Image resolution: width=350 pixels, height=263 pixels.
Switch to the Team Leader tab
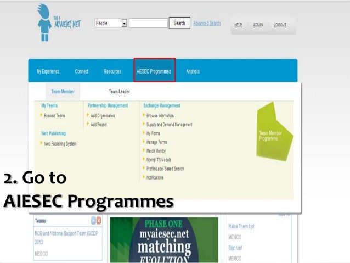(x=119, y=91)
